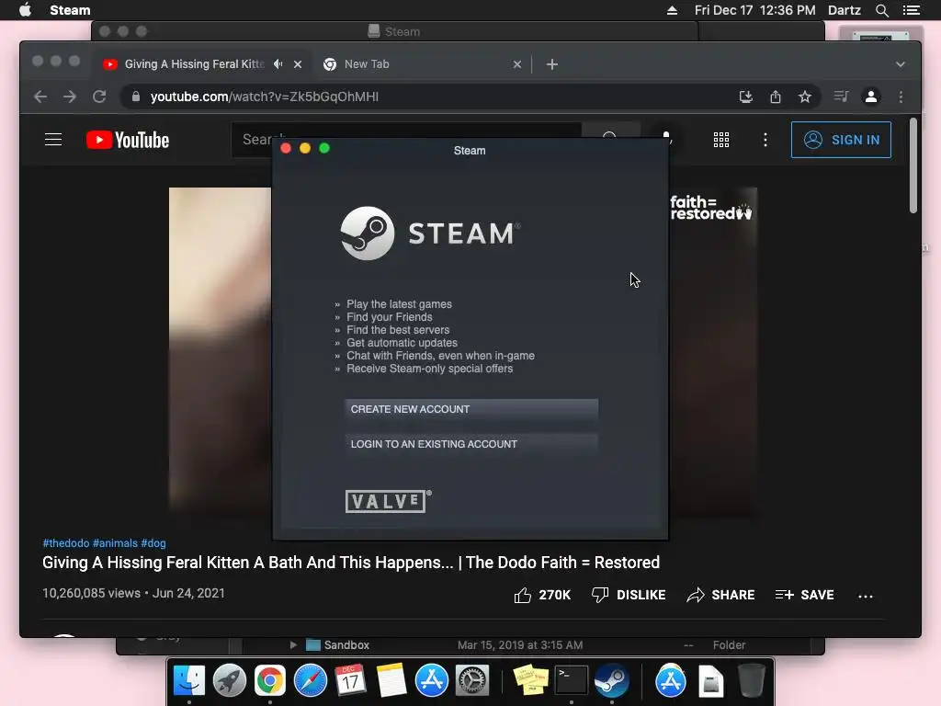Click the #dog hashtag
941x706 pixels.
click(153, 543)
